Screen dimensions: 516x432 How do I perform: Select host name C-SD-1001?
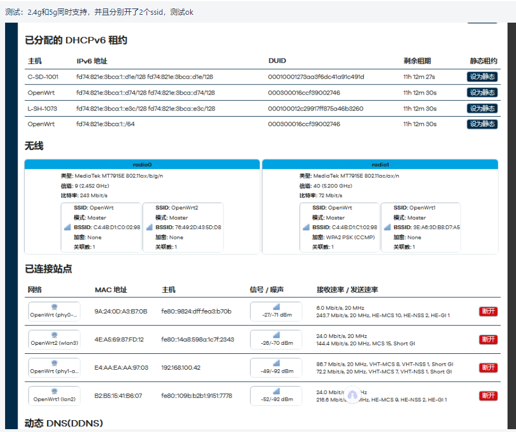pos(43,77)
